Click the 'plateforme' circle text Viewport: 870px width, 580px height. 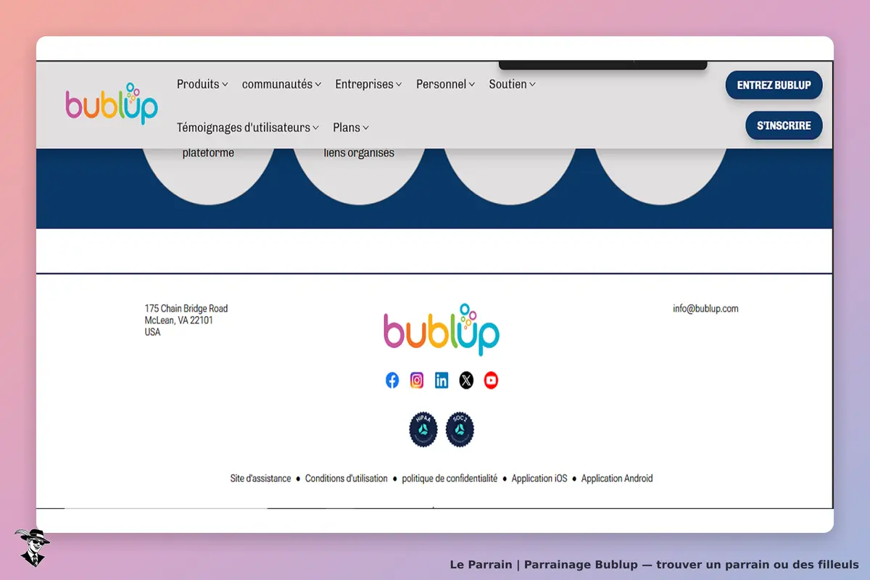(x=208, y=153)
